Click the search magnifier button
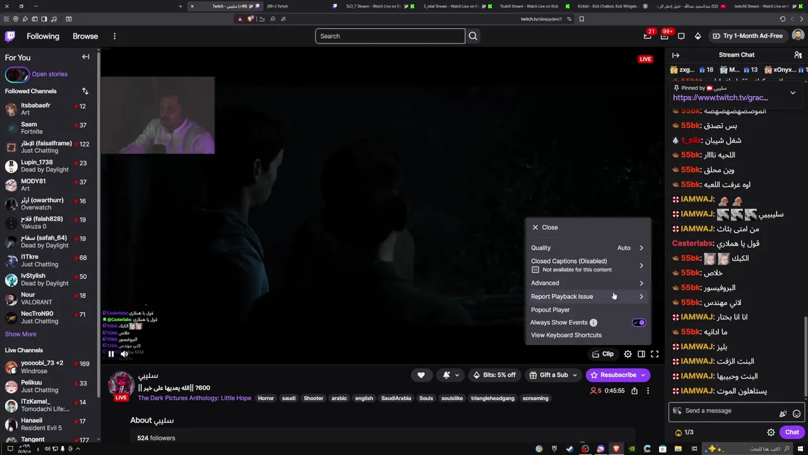 coord(473,36)
